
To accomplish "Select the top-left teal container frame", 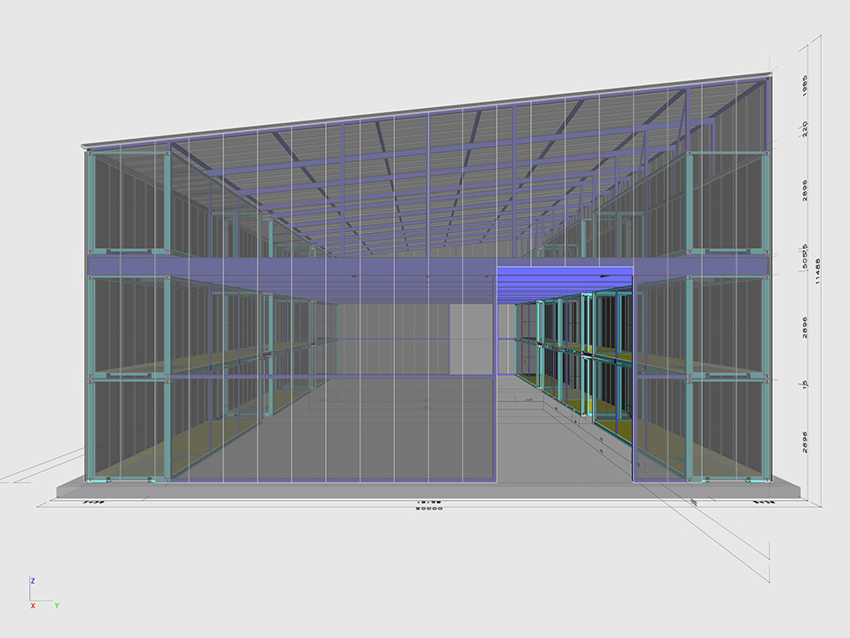I will 129,202.
